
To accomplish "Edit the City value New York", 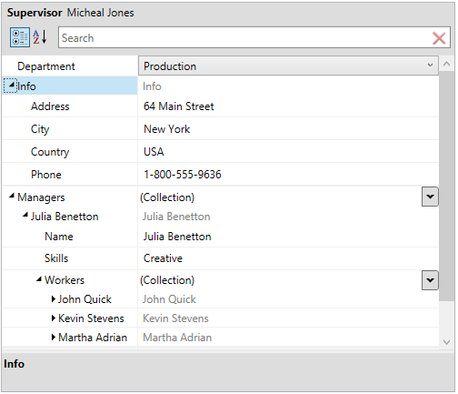I will [288, 129].
